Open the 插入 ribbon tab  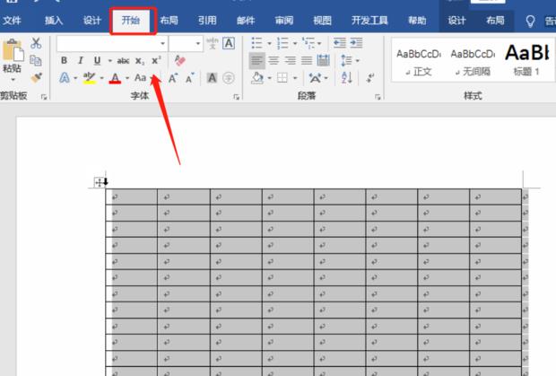pyautogui.click(x=54, y=20)
